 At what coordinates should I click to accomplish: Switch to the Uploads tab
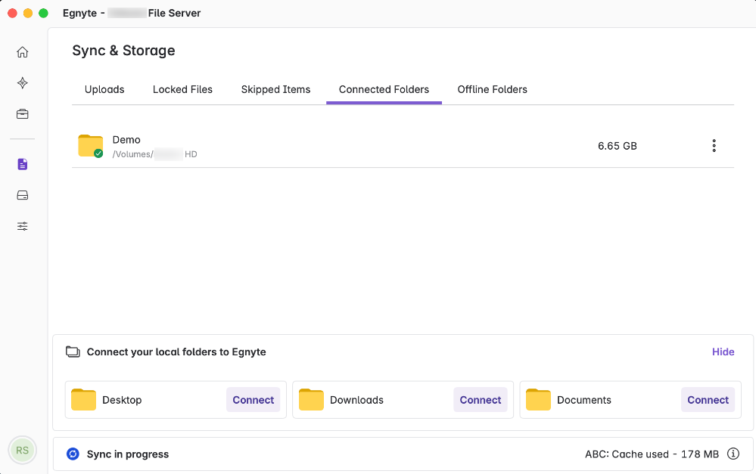pyautogui.click(x=104, y=90)
